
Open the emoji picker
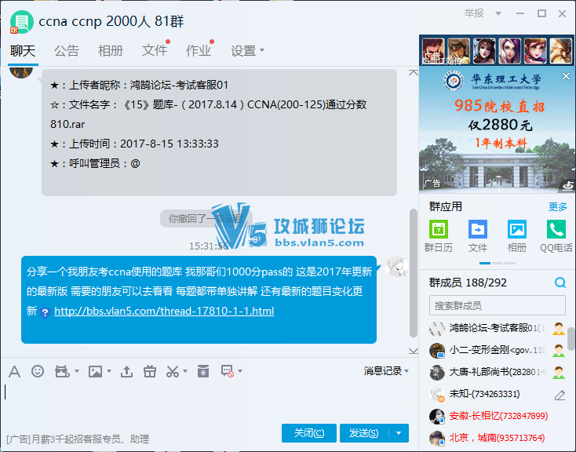(x=38, y=371)
